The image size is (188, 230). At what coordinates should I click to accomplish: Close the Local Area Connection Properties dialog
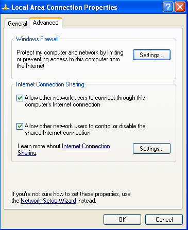[180, 7]
